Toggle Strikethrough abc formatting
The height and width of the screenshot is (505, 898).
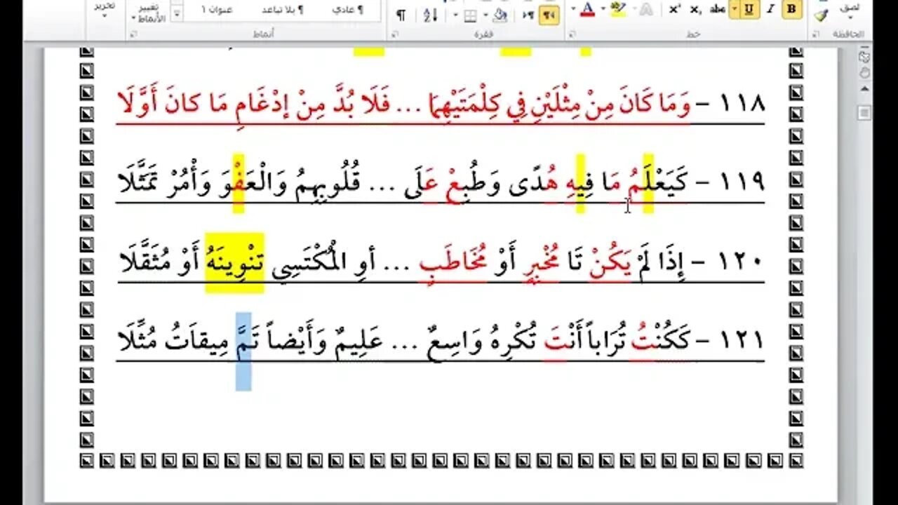pos(718,8)
